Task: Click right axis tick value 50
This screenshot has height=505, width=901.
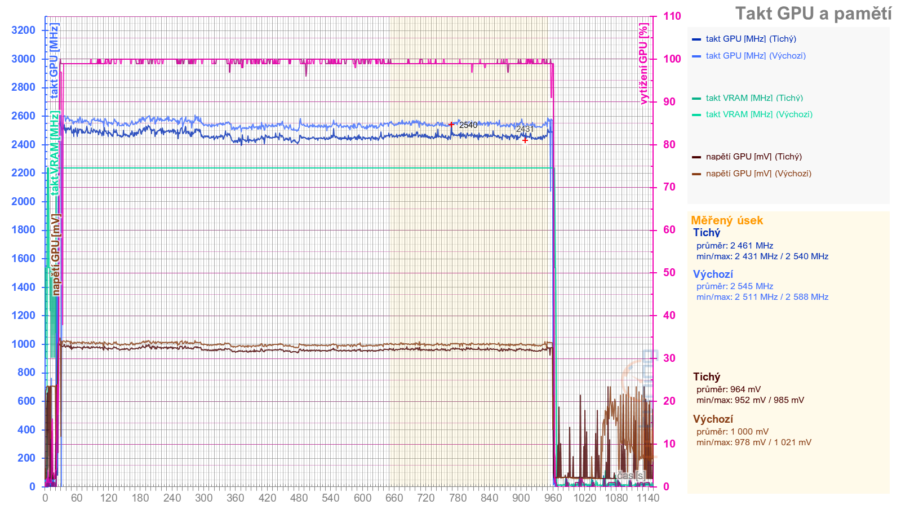Action: point(669,273)
